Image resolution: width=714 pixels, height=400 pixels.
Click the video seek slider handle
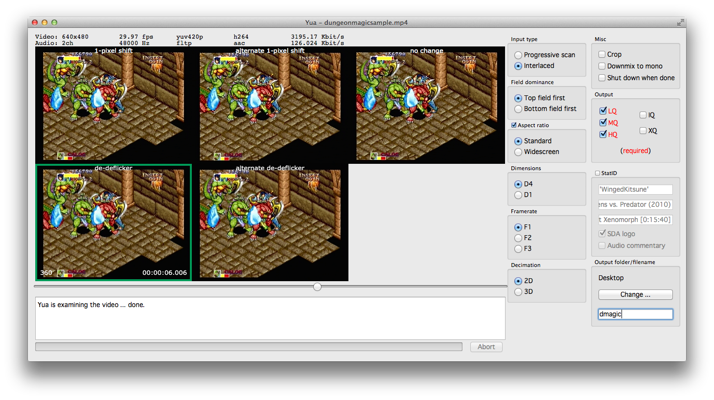[x=318, y=287]
